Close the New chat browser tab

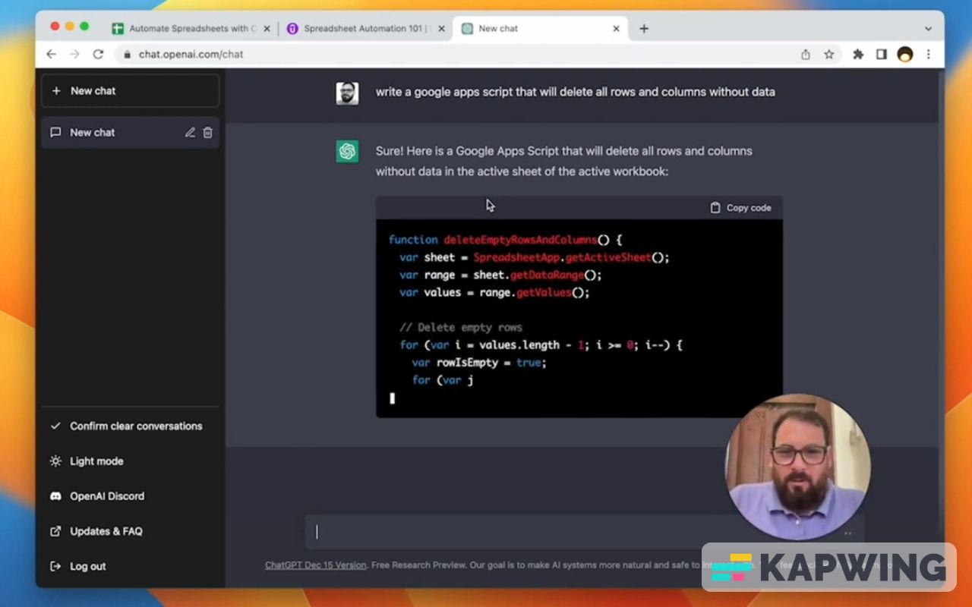pos(616,29)
